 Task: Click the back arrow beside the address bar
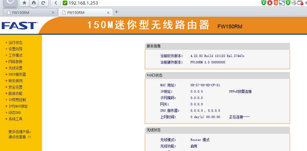pyautogui.click(x=56, y=3)
